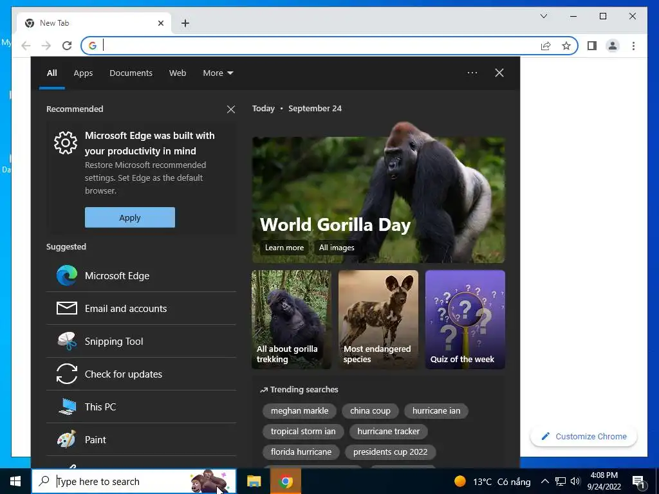Open the Windows Start menu

[15, 481]
